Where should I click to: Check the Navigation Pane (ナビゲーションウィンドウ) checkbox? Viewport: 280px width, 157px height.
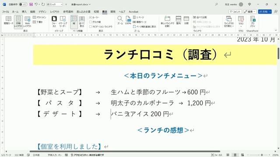point(91,27)
